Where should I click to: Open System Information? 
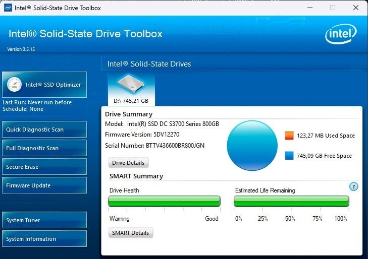click(x=44, y=239)
